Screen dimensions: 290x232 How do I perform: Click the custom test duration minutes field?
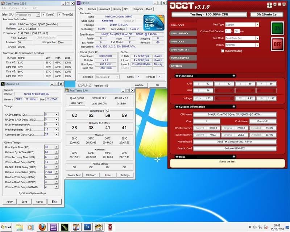[x=236, y=32]
